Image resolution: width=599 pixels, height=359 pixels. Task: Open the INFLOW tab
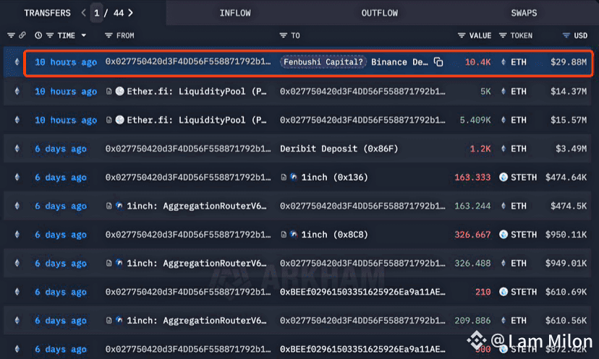[235, 13]
